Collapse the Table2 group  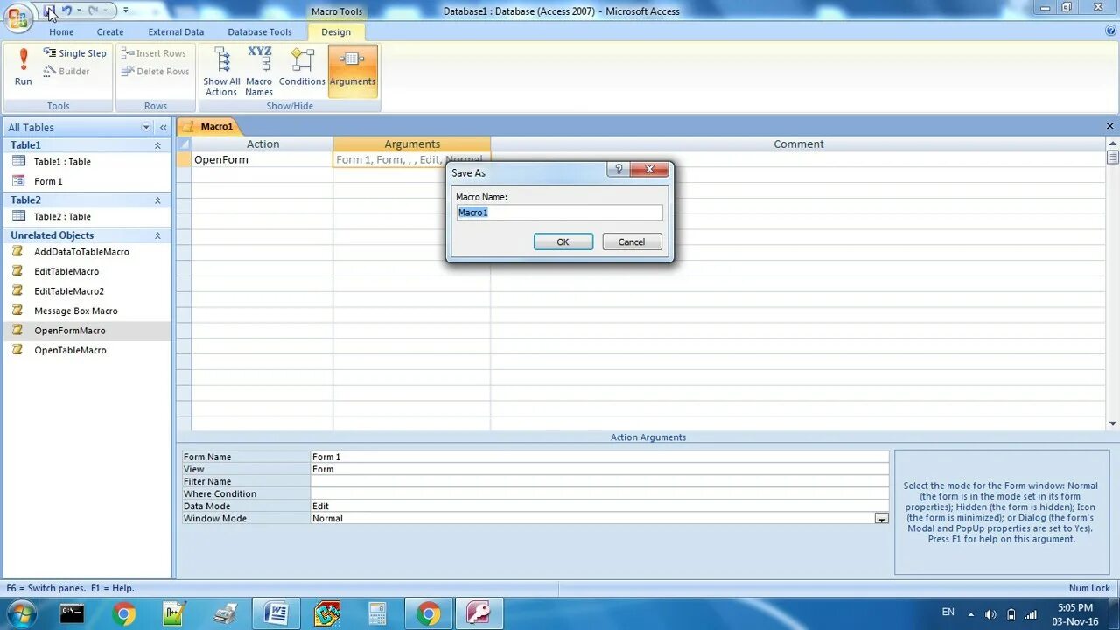157,200
